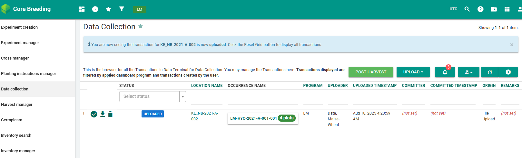Click the search magnifier icon
522x158 pixels.
(x=467, y=9)
